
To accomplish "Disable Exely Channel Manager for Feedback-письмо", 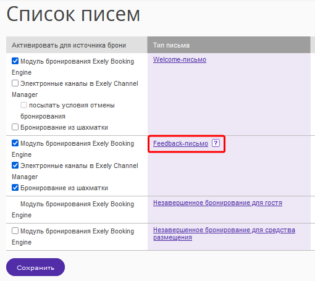I will tap(15, 166).
